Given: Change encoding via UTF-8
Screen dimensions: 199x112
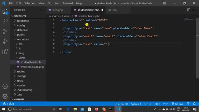Looking at the screenshot, I should point(148,104).
